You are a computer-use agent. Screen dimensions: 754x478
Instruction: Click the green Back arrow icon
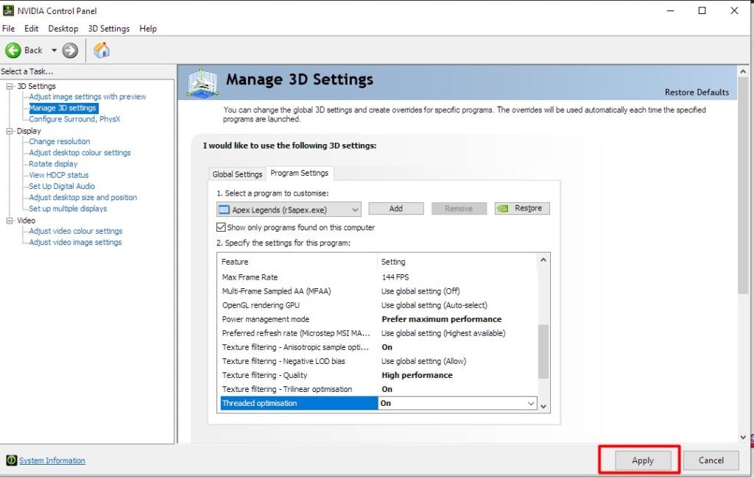click(x=13, y=51)
